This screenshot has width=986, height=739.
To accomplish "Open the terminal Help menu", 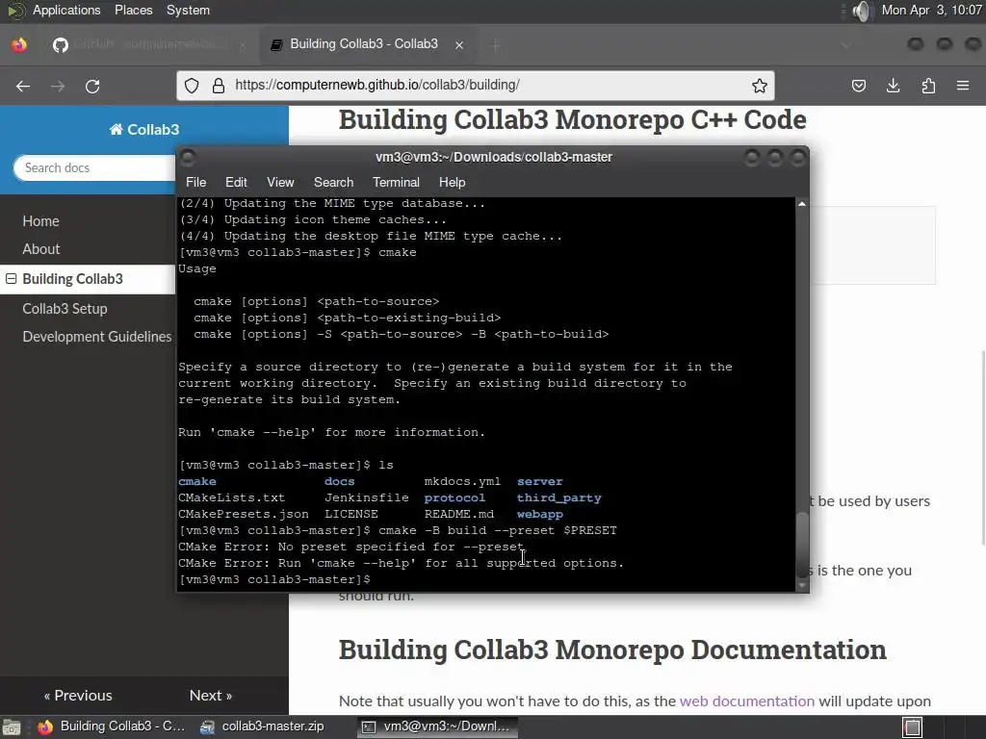I will pos(452,182).
